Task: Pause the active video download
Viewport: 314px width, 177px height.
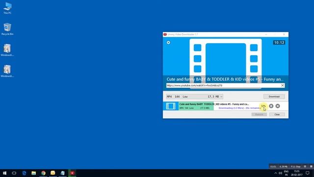Action: point(271,106)
